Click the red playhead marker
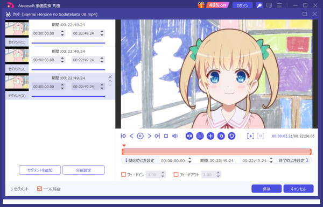 point(124,146)
